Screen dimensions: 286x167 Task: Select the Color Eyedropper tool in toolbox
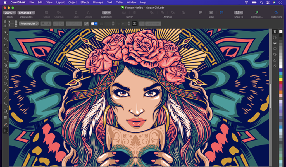click(x=5, y=124)
